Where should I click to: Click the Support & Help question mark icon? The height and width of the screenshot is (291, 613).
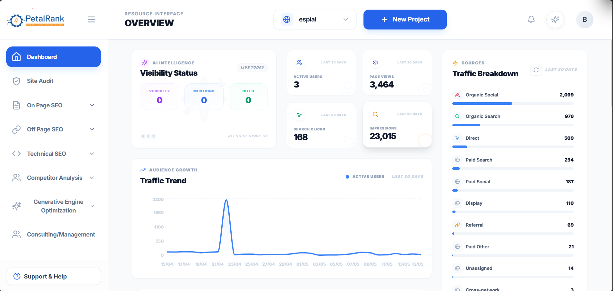pyautogui.click(x=17, y=276)
